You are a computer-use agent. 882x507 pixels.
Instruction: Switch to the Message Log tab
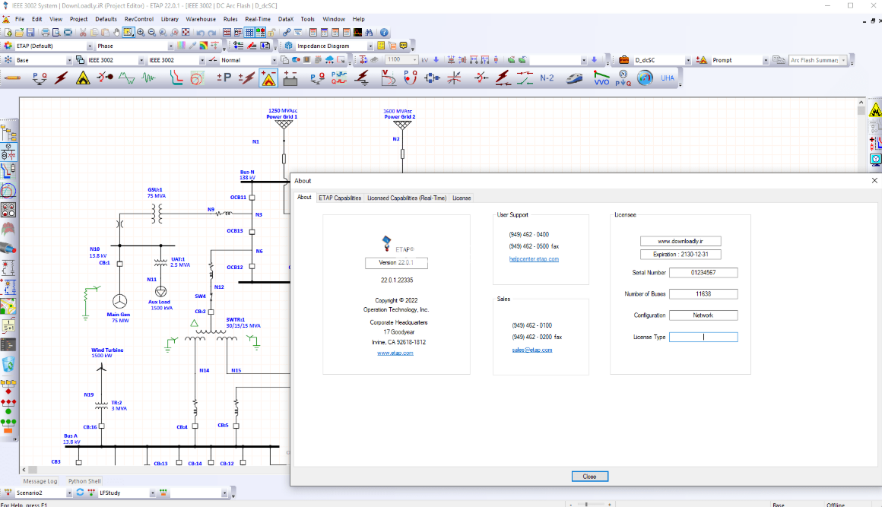40,481
